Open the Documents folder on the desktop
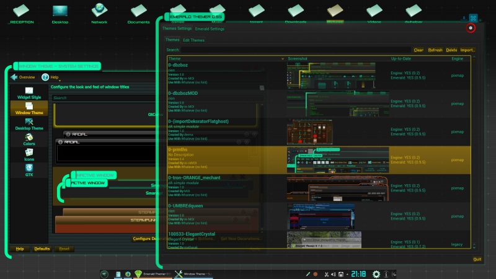This screenshot has height=279, width=496. click(x=138, y=14)
